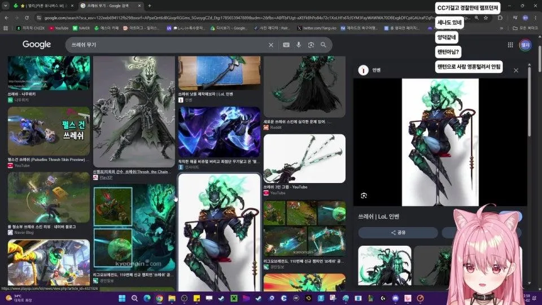Zoom indicator icon in address bar
The height and width of the screenshot is (305, 542).
pos(477,18)
